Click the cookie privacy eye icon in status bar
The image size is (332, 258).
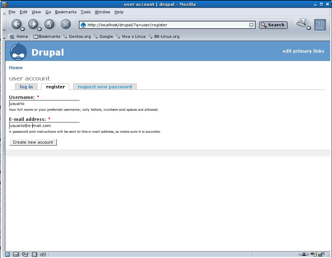pyautogui.click(x=313, y=254)
